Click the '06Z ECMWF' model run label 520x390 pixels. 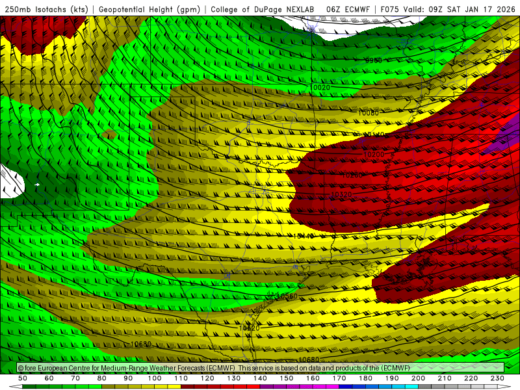tap(348, 9)
